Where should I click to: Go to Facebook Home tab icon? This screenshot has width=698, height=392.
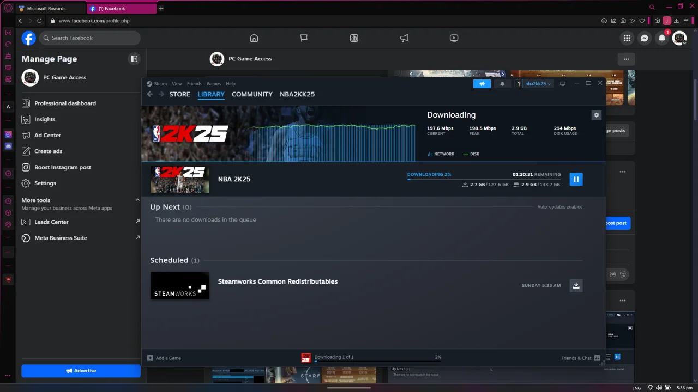pyautogui.click(x=254, y=38)
